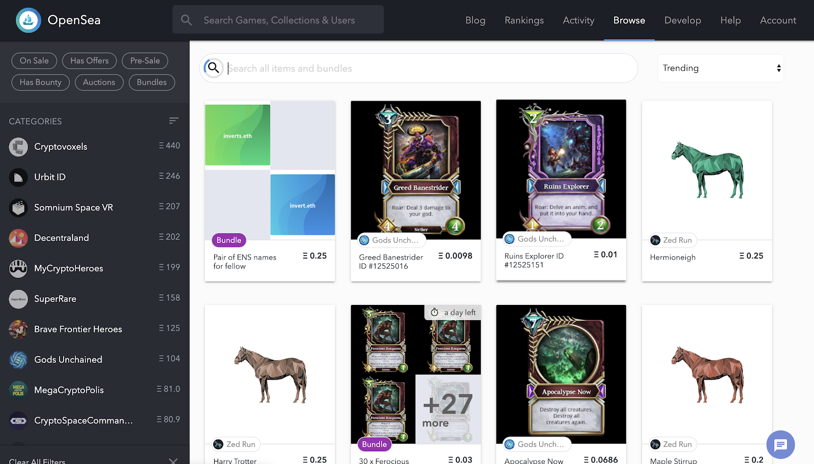Click the OpenSea ship logo
Image resolution: width=814 pixels, height=464 pixels.
pos(28,20)
